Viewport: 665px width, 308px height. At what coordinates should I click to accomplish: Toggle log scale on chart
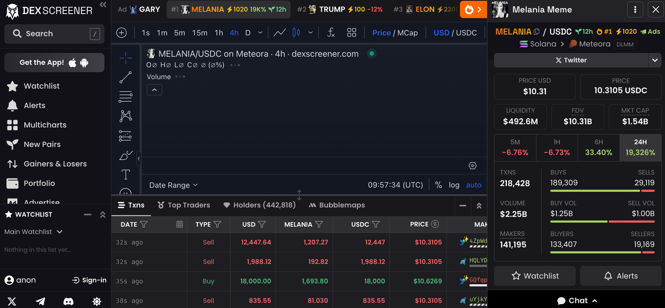454,185
